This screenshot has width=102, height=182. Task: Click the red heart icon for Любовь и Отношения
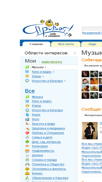click(x=27, y=133)
